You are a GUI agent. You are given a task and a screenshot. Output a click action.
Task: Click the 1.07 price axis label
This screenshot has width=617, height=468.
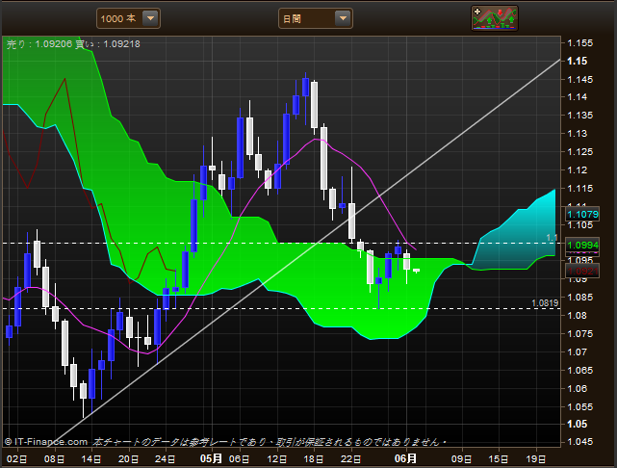click(x=578, y=351)
